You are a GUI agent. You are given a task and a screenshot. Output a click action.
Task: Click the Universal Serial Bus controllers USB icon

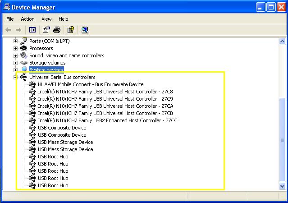point(24,77)
